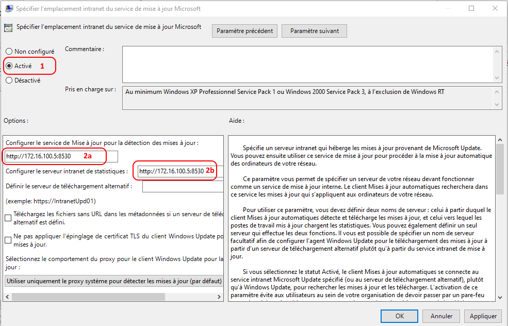The image size is (508, 326).
Task: Go to 'Paramètre suivant'
Action: tap(315, 31)
